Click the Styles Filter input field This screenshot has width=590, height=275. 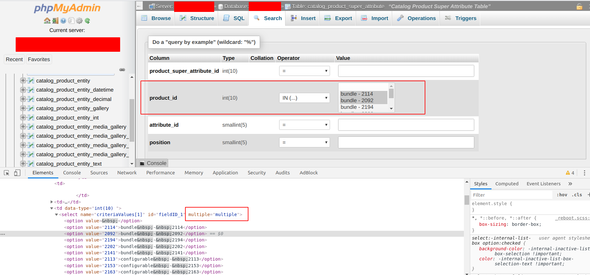click(x=511, y=195)
